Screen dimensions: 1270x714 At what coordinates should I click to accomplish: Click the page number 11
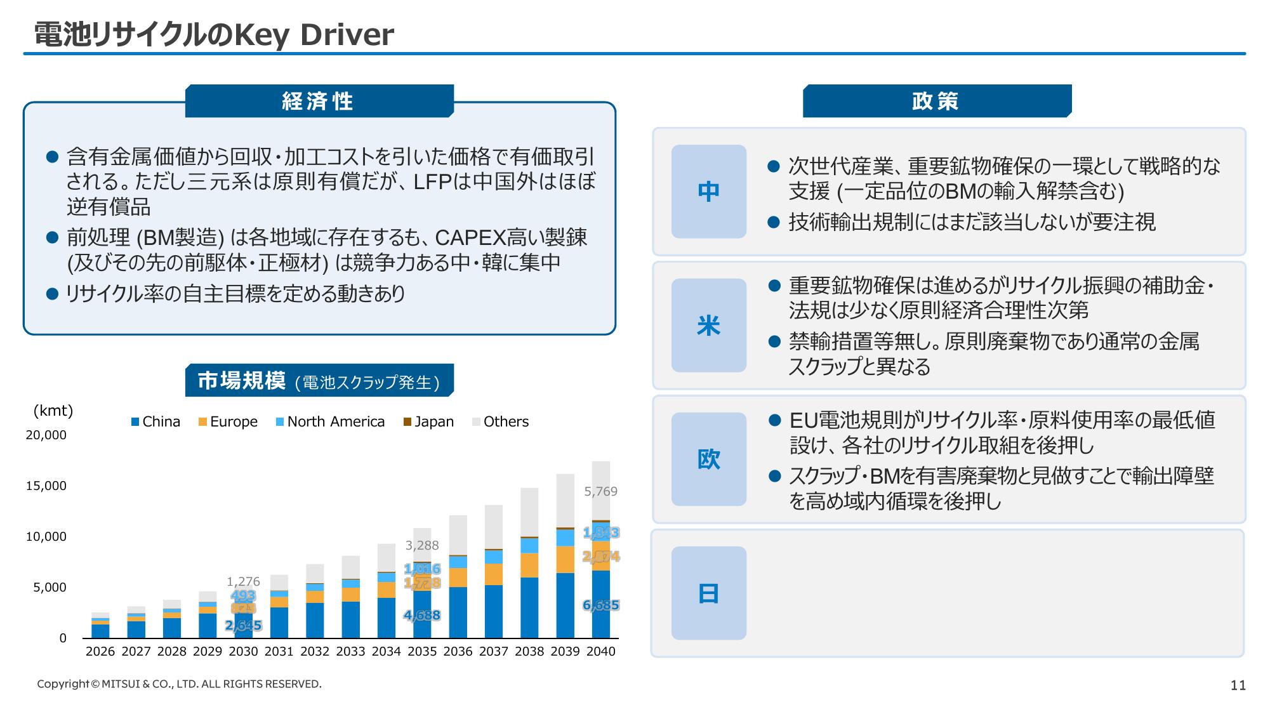point(1238,685)
